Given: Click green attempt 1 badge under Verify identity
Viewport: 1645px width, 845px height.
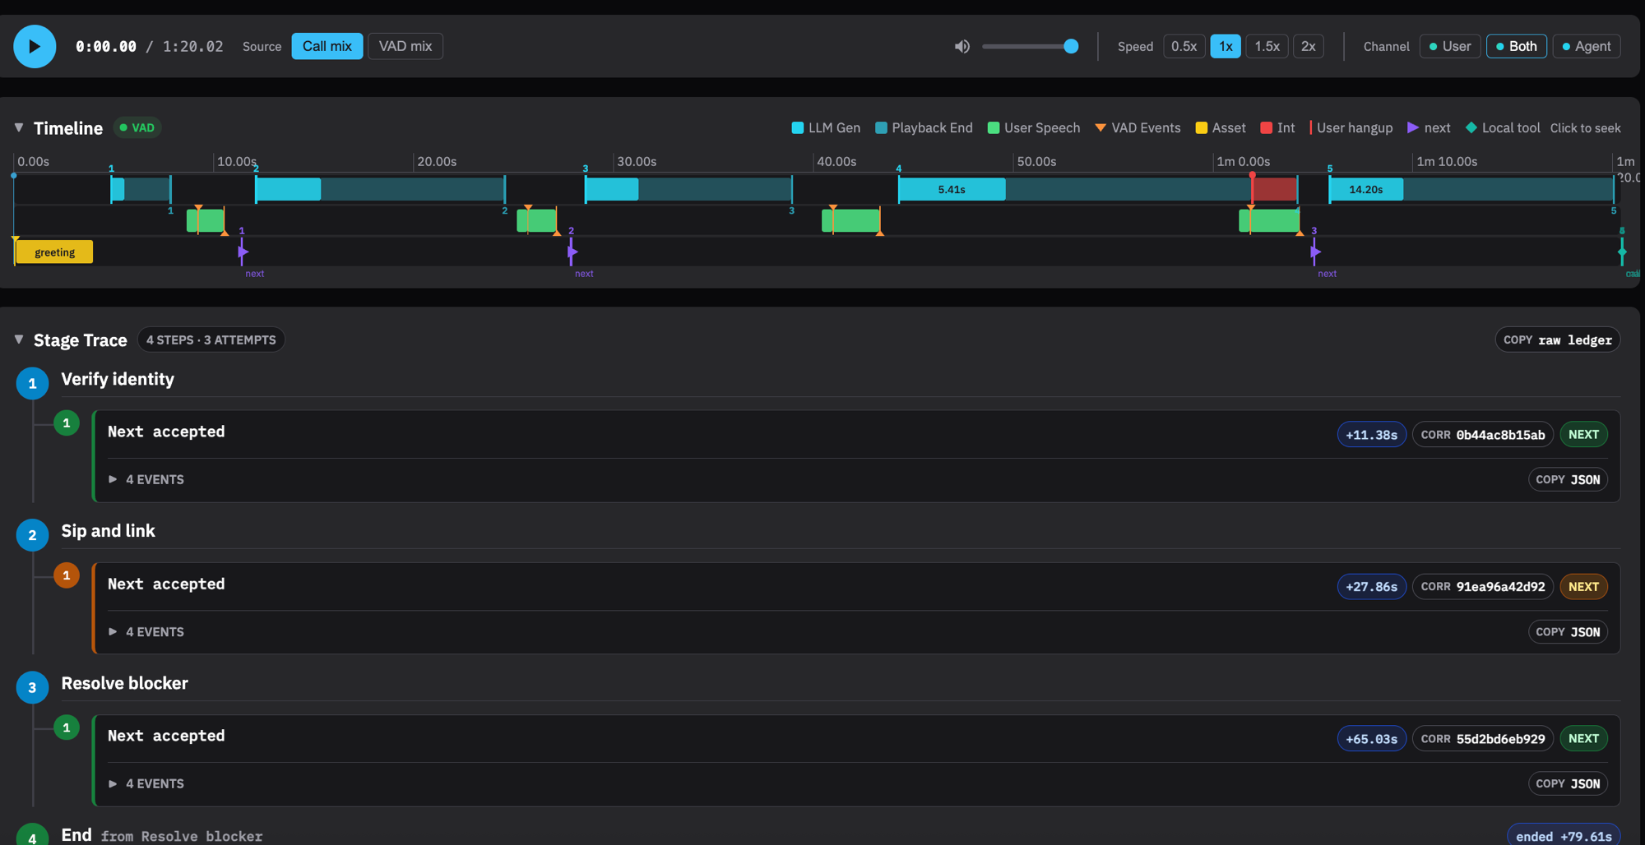Looking at the screenshot, I should (x=67, y=423).
